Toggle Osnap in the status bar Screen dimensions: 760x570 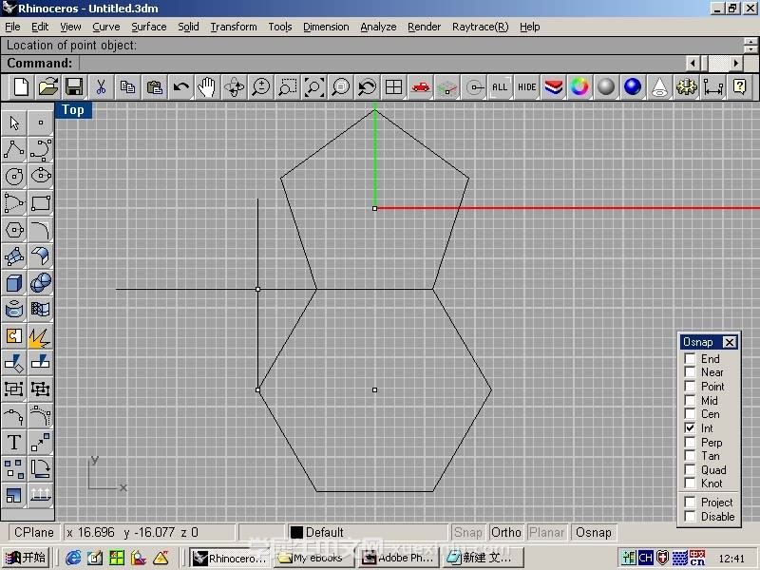(x=593, y=532)
